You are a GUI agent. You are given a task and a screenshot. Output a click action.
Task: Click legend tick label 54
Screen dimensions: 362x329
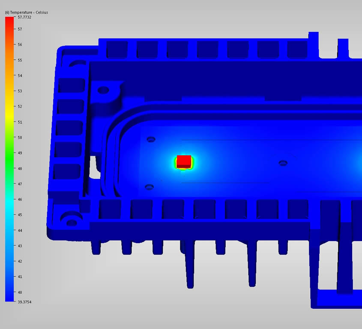click(20, 76)
